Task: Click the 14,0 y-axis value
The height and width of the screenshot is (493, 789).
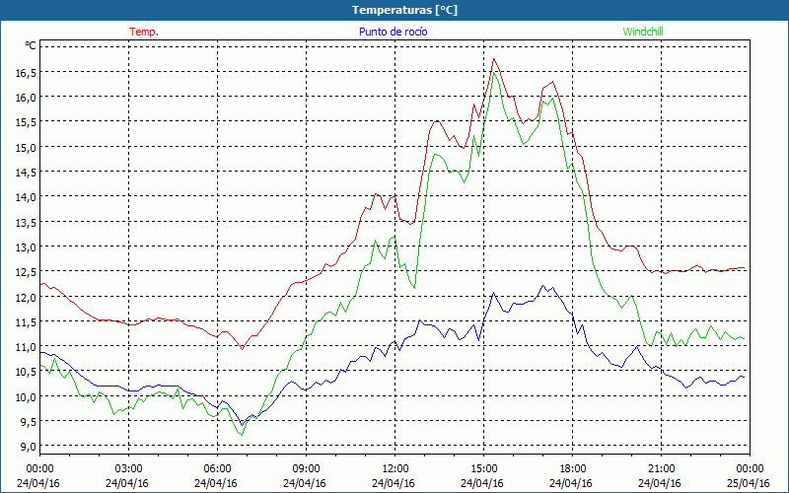Action: [26, 197]
